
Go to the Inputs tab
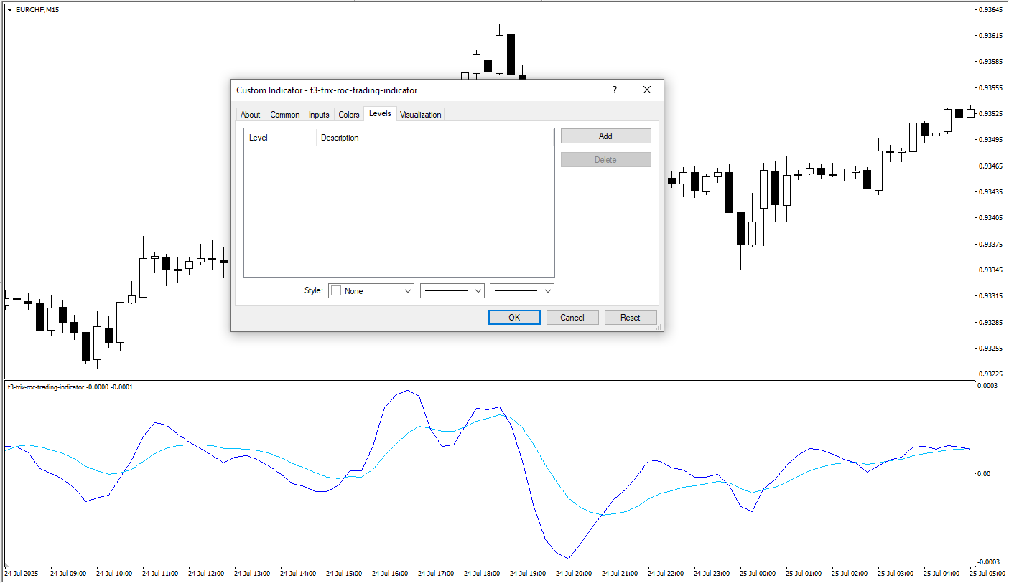[319, 115]
